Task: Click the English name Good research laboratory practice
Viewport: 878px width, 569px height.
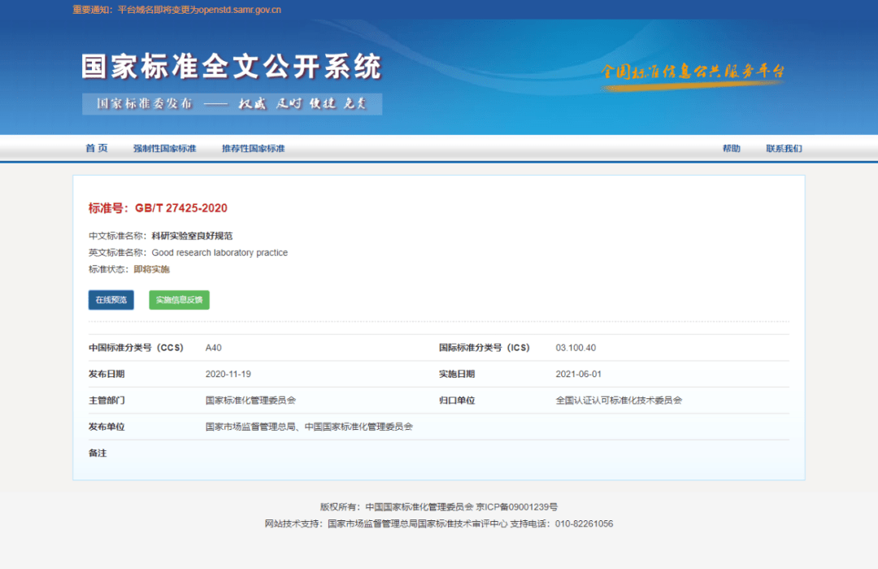Action: pyautogui.click(x=219, y=253)
